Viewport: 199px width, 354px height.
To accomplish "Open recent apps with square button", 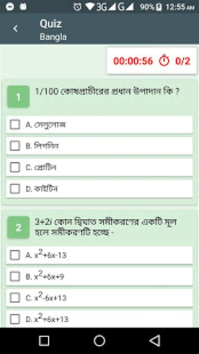I will 44,341.
